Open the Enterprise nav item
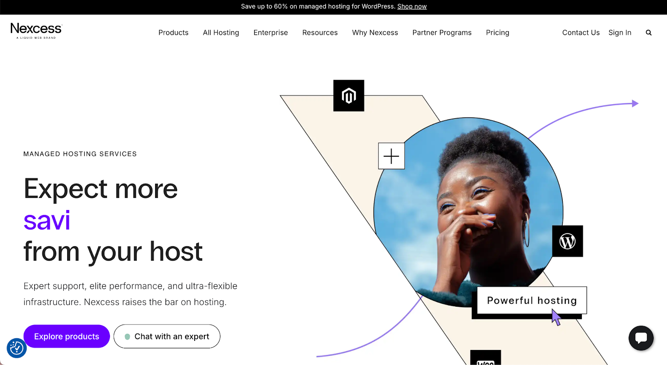The image size is (667, 365). click(271, 32)
